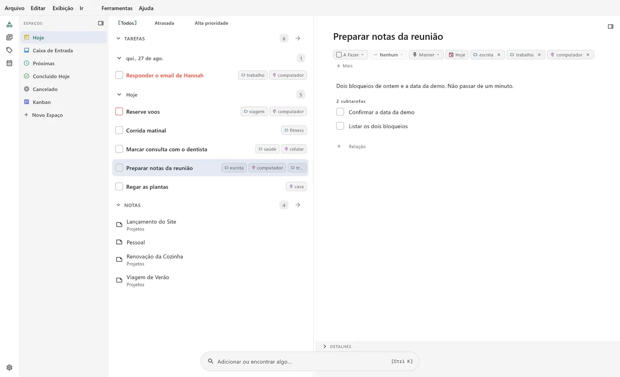
Task: Click the viagem tag on Reserve voos
Action: pos(254,112)
